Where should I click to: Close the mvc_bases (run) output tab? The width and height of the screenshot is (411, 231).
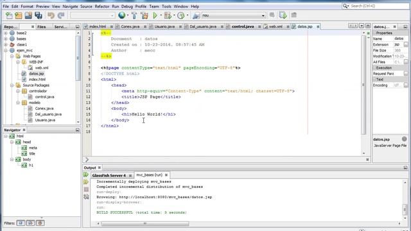(166, 175)
